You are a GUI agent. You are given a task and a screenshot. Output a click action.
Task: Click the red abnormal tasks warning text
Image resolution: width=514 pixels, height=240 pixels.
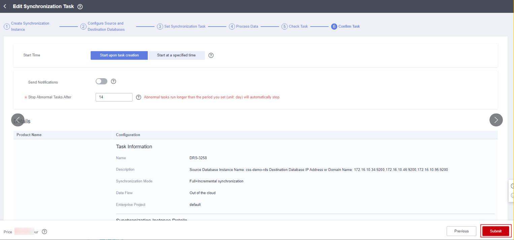coord(212,97)
